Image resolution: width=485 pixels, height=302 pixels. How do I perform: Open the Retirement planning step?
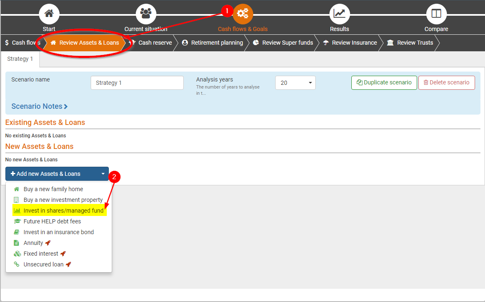(x=213, y=43)
